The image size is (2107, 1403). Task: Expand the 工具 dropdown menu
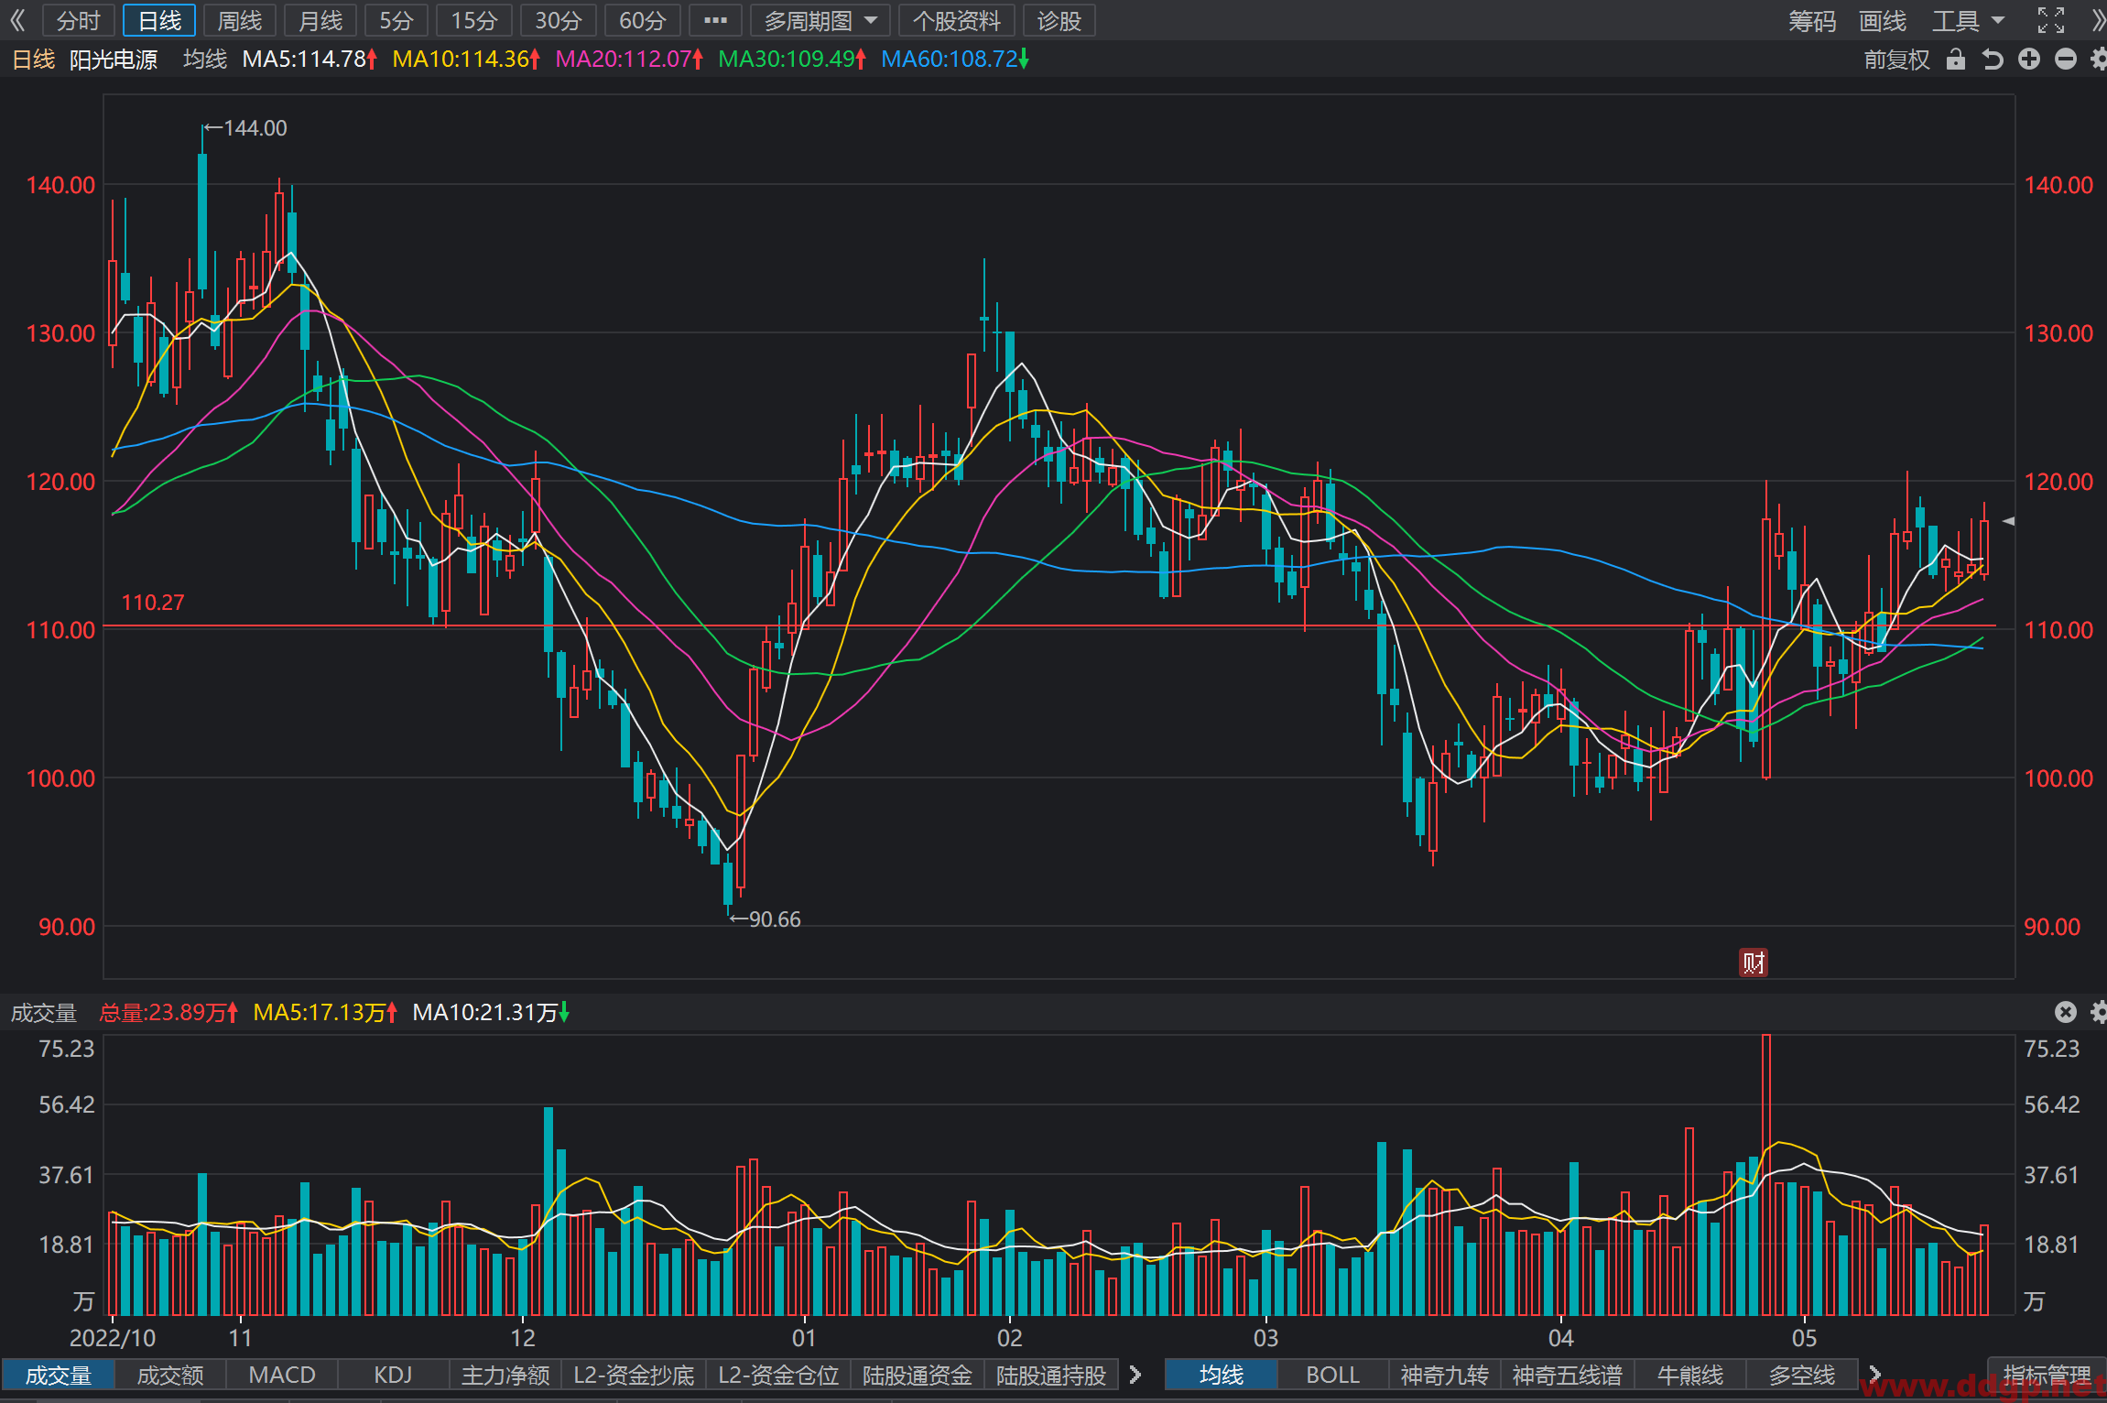1968,20
